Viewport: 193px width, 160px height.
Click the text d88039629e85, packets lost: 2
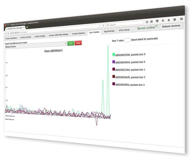(130, 77)
